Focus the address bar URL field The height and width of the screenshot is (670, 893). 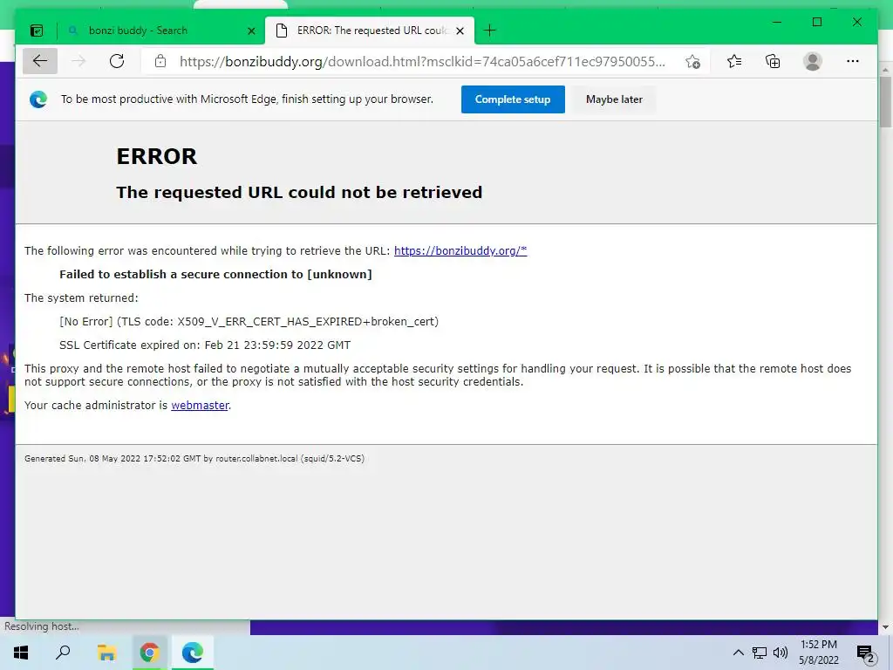(x=421, y=62)
